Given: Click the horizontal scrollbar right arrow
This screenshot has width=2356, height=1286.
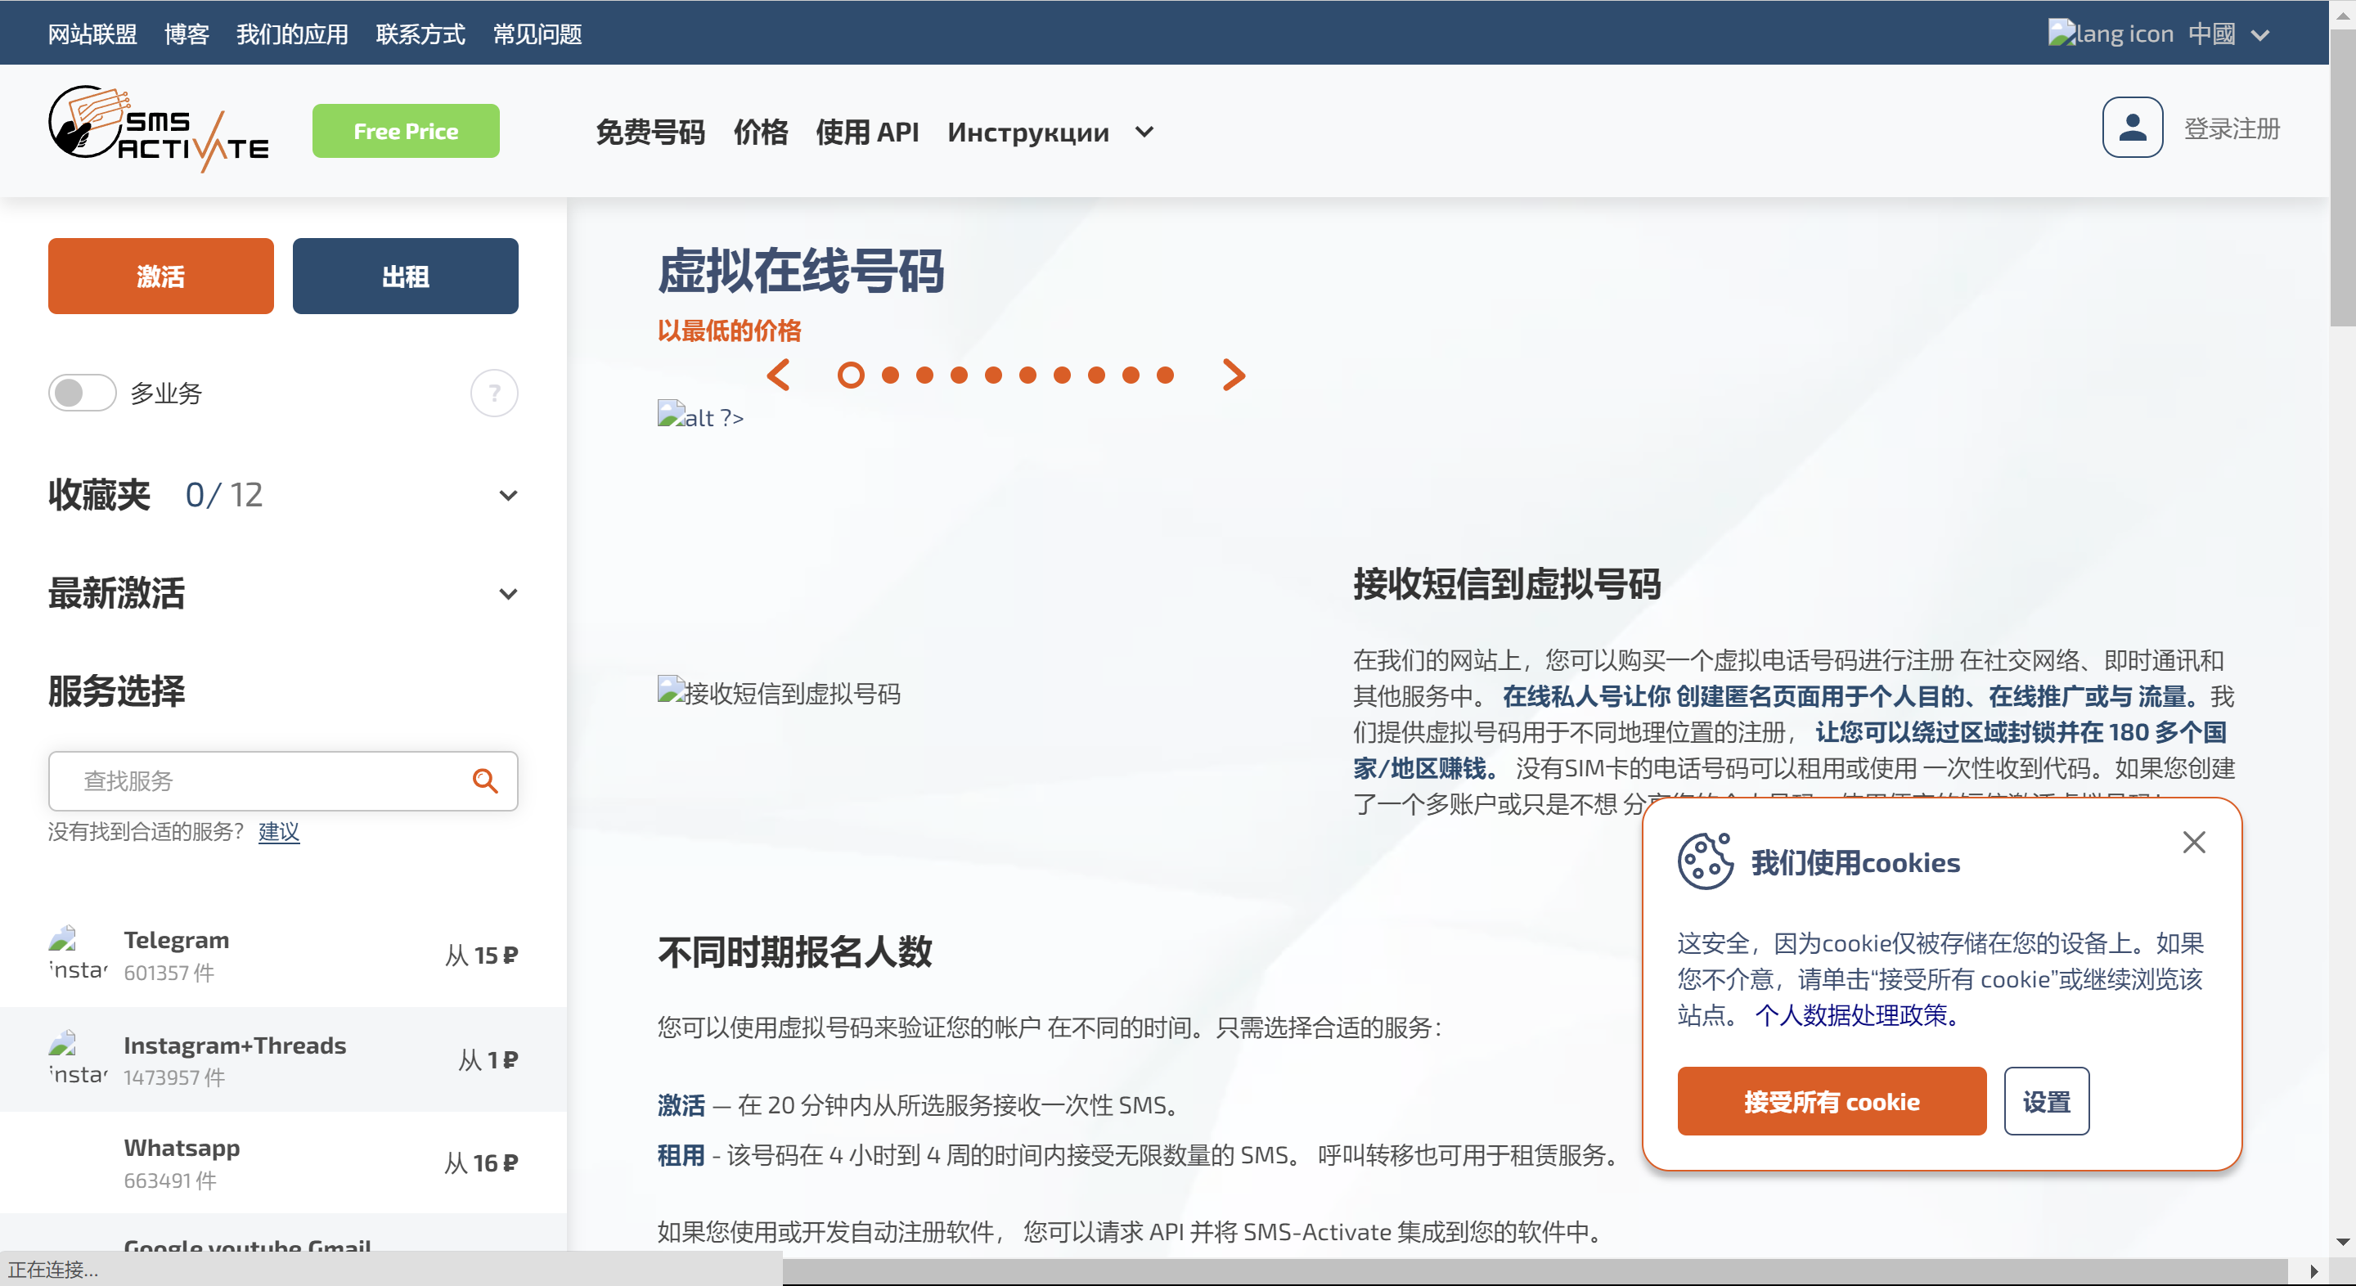Looking at the screenshot, I should (2313, 1271).
